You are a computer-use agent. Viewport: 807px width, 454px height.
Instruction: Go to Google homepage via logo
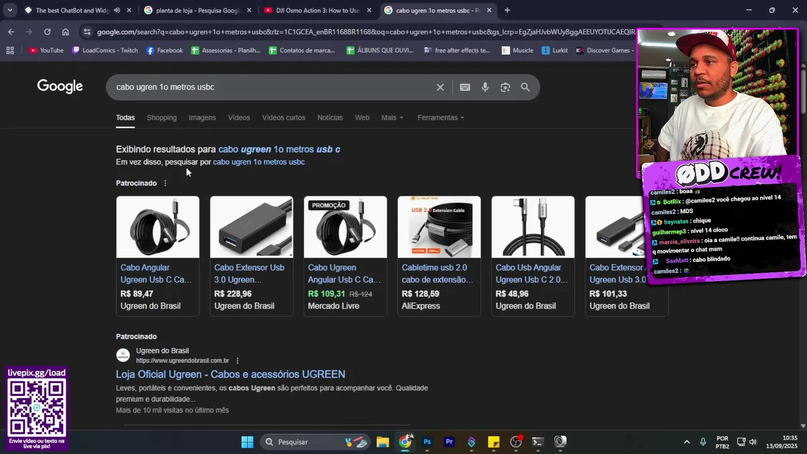pyautogui.click(x=60, y=86)
